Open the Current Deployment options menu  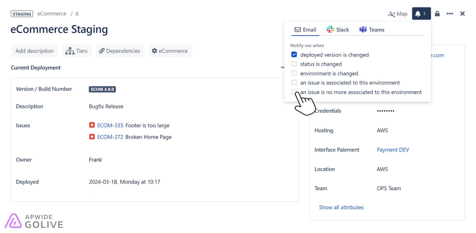point(283,67)
